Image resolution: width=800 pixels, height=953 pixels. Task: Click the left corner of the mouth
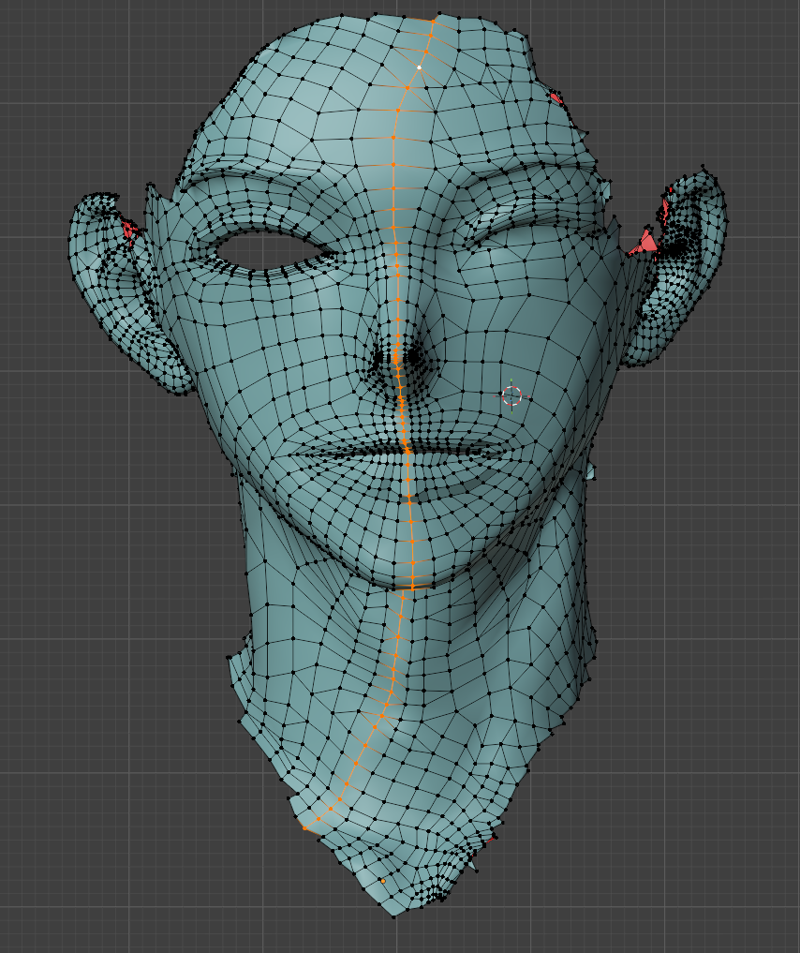(287, 456)
